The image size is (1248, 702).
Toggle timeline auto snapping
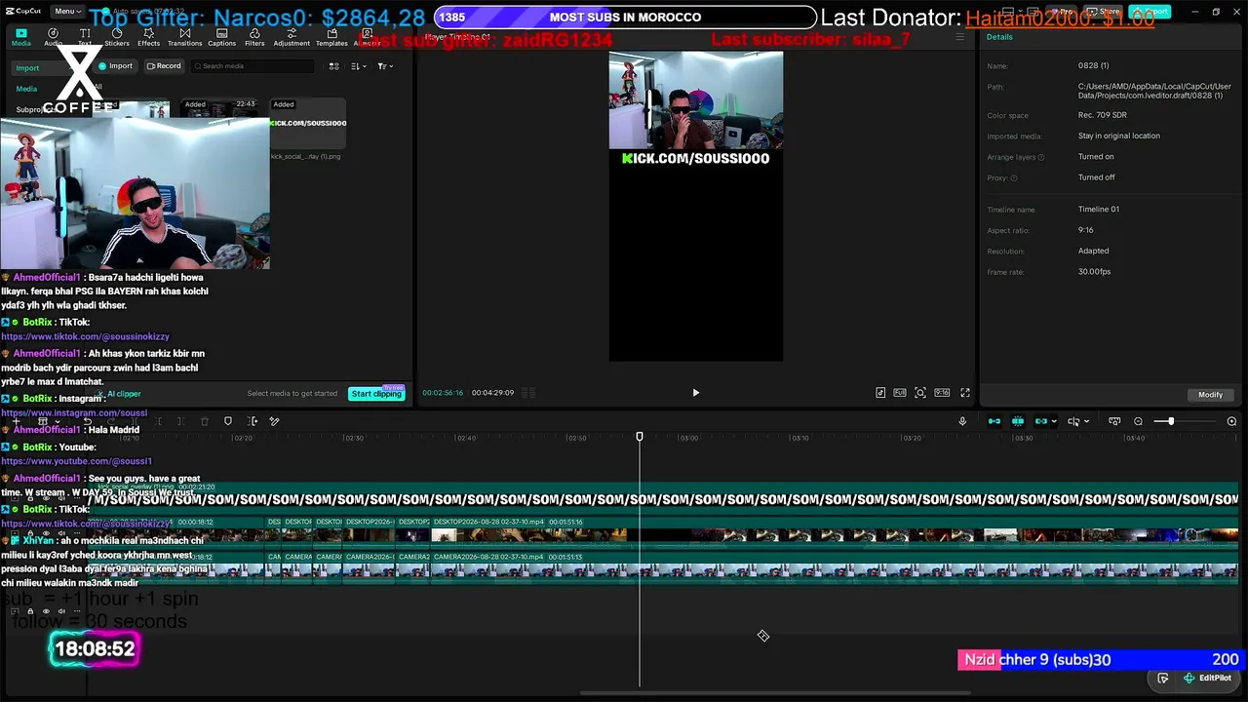coord(1018,421)
